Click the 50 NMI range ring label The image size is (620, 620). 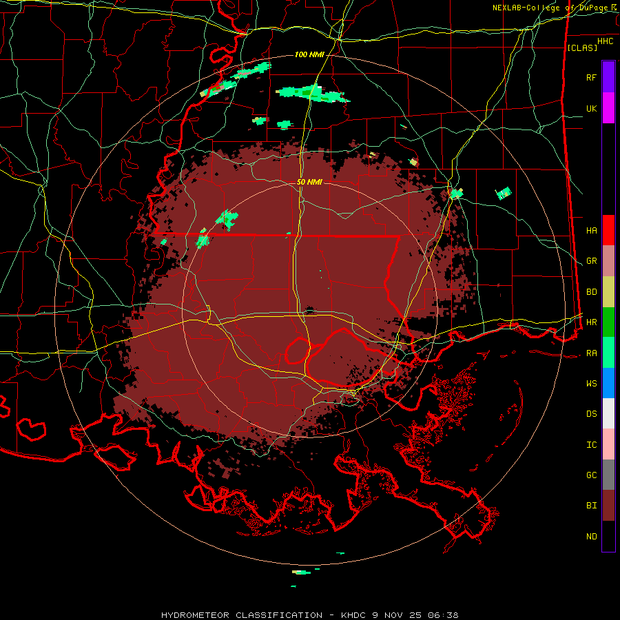309,182
